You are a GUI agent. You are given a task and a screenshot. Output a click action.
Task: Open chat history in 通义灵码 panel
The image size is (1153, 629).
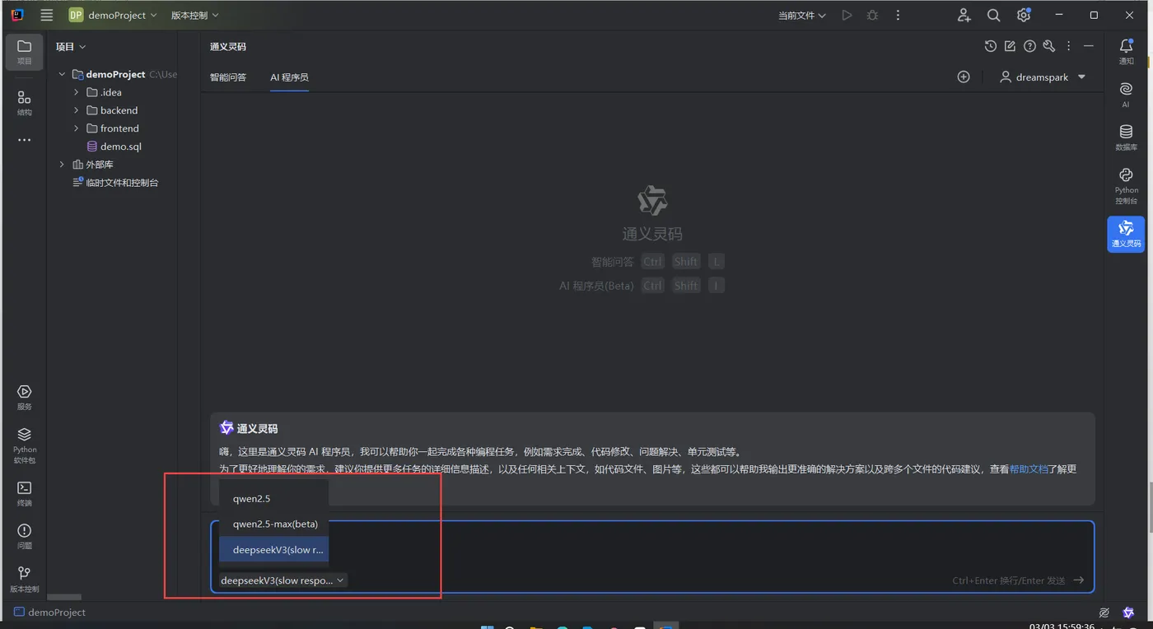[x=991, y=46]
